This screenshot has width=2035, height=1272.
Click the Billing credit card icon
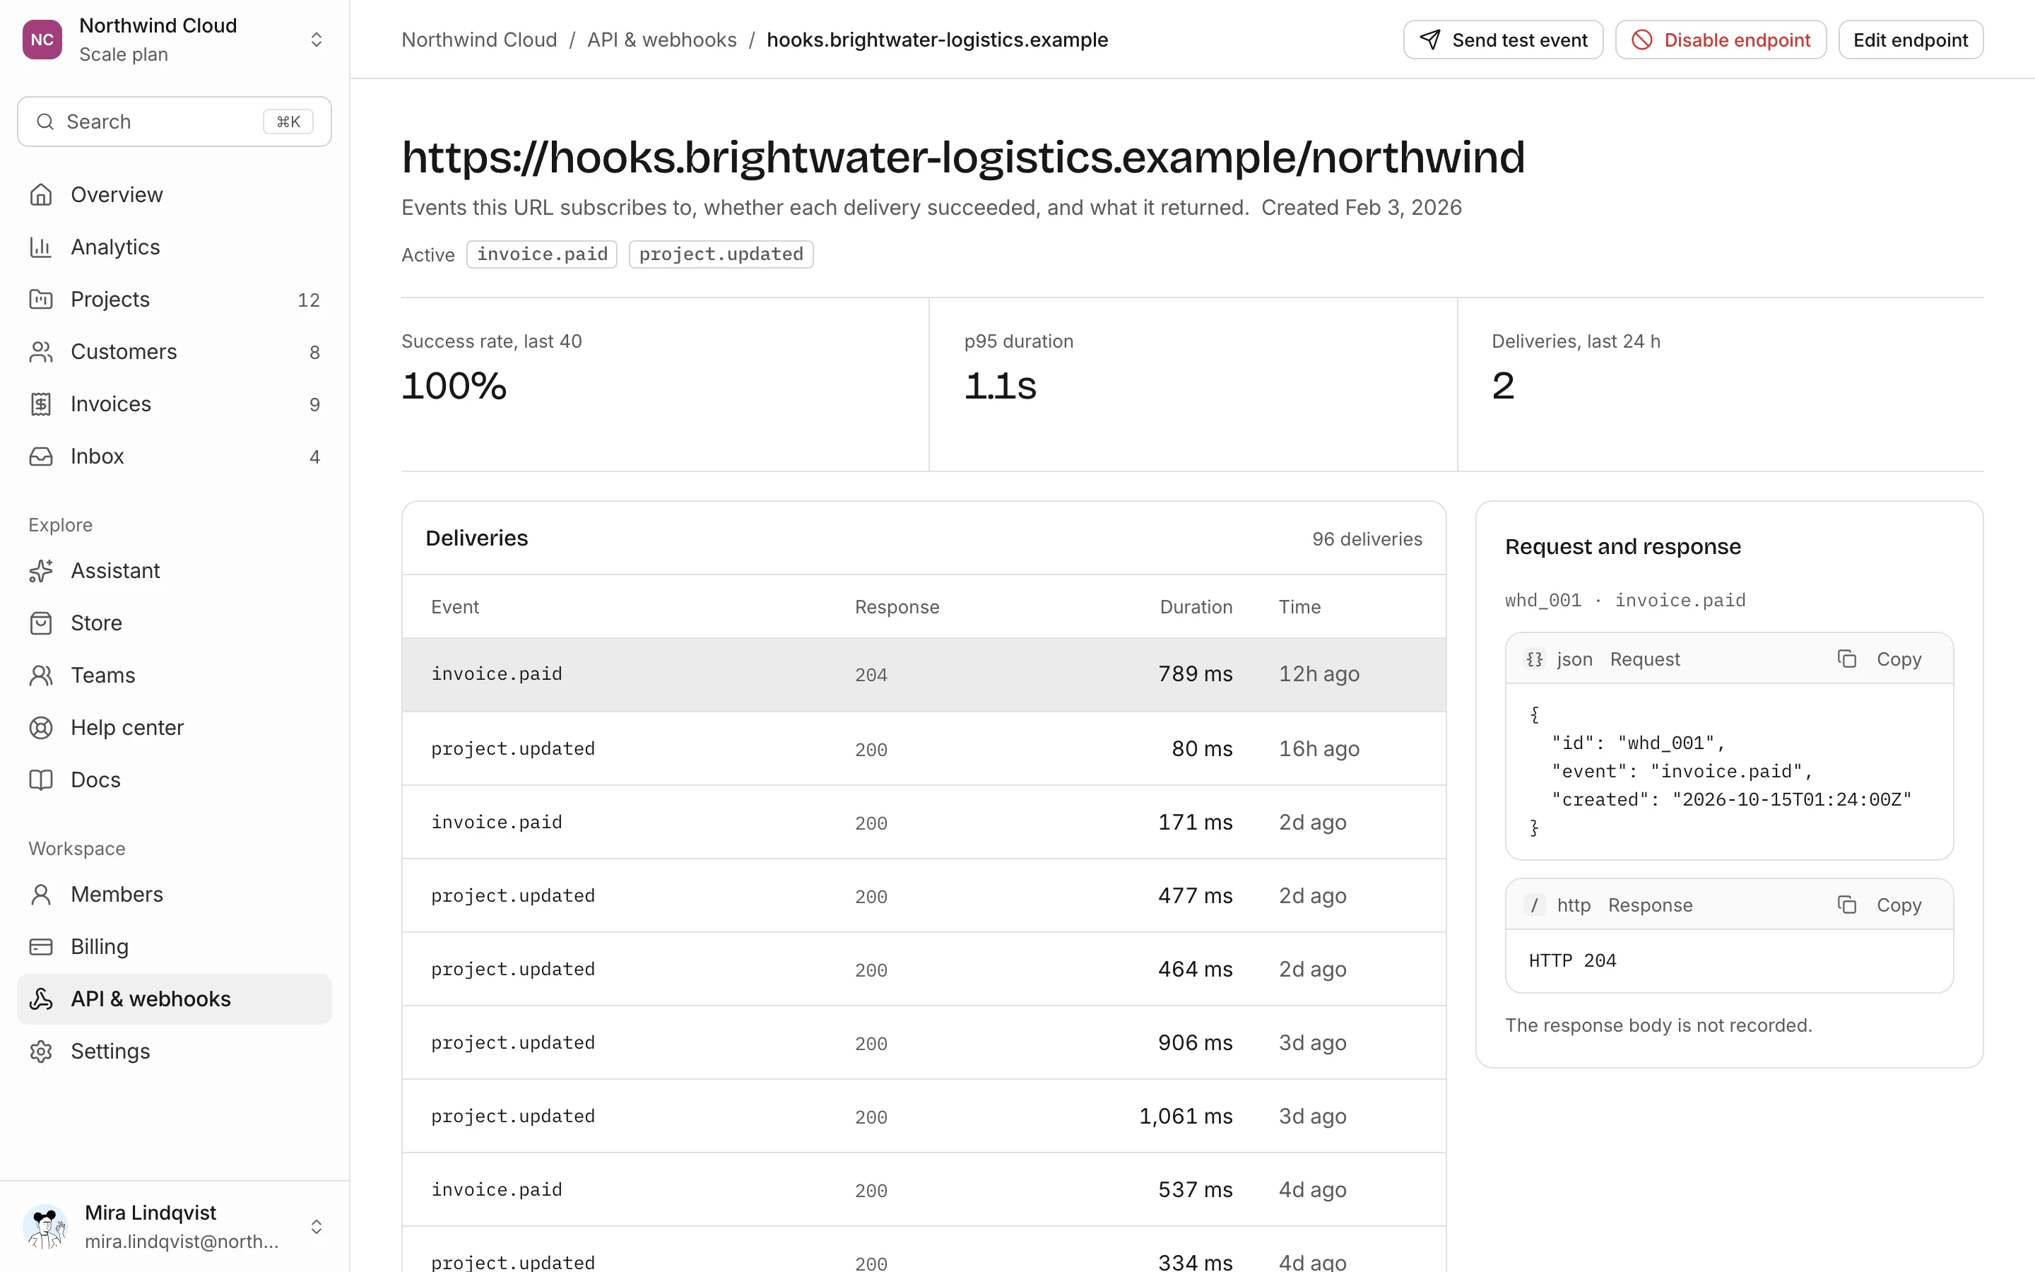click(40, 946)
